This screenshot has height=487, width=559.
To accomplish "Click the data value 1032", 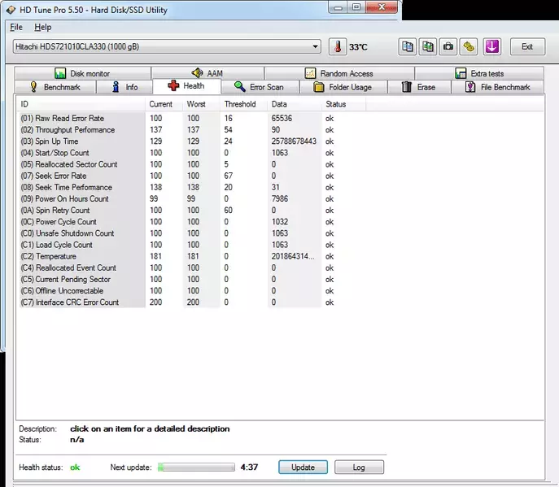I will pyautogui.click(x=280, y=222).
